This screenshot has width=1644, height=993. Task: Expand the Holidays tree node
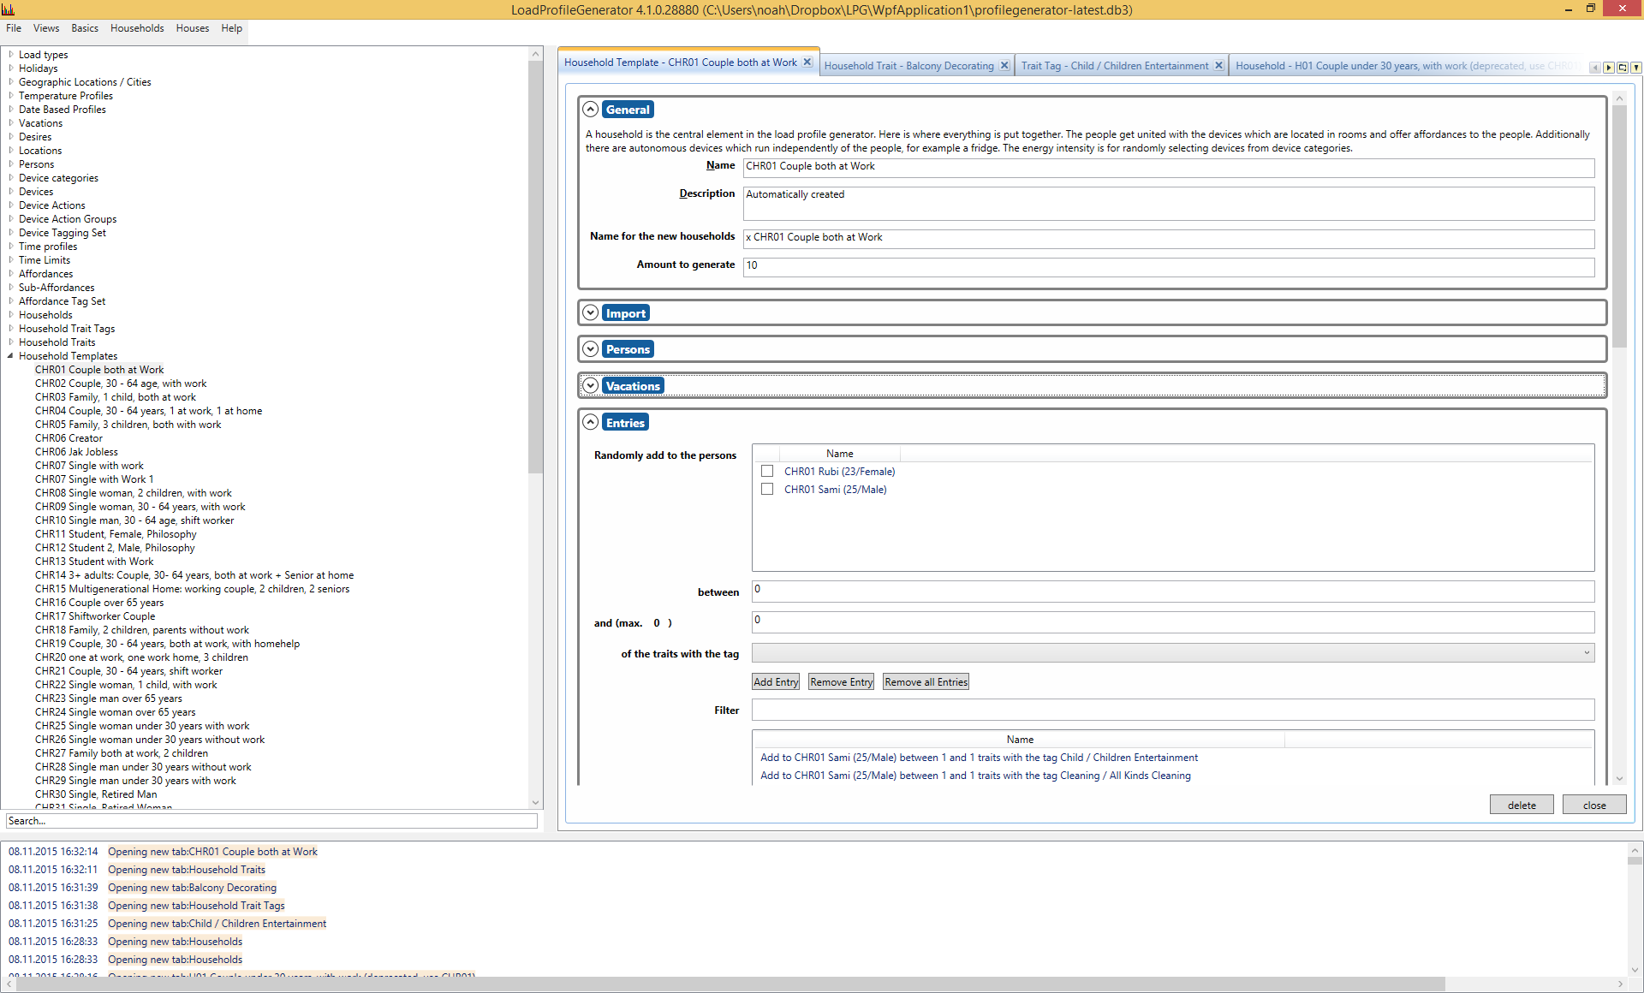tap(10, 68)
